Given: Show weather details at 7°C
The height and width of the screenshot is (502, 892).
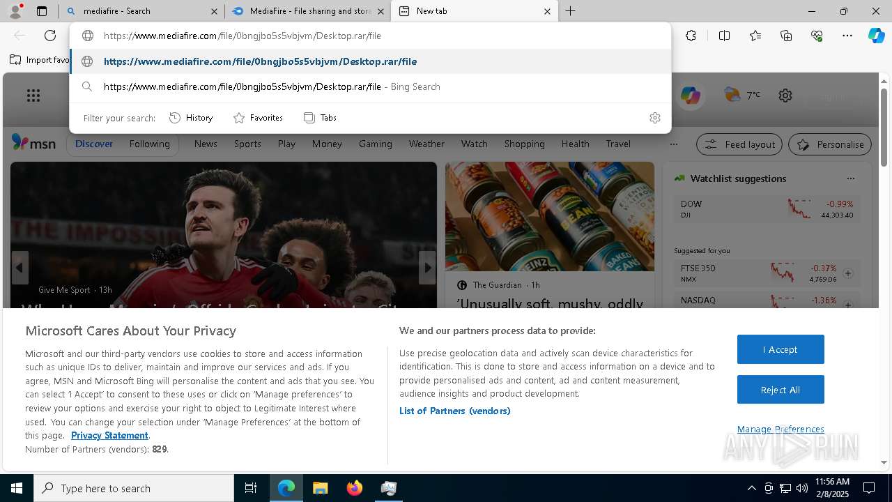Looking at the screenshot, I should click(x=741, y=95).
